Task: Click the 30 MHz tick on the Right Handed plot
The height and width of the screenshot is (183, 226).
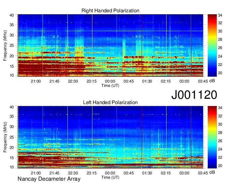Action: point(12,35)
